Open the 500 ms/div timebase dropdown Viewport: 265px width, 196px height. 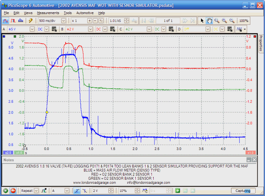[64, 20]
